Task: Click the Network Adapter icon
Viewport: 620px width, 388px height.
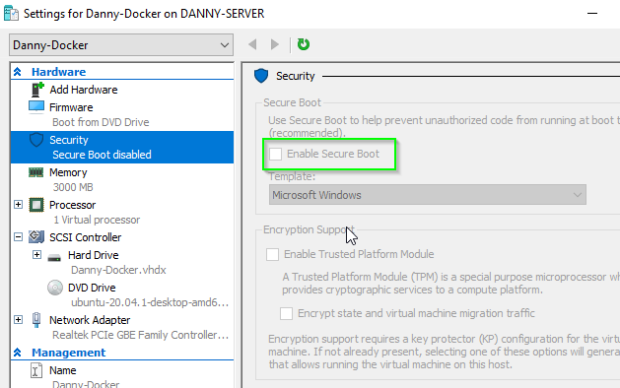Action: 36,320
